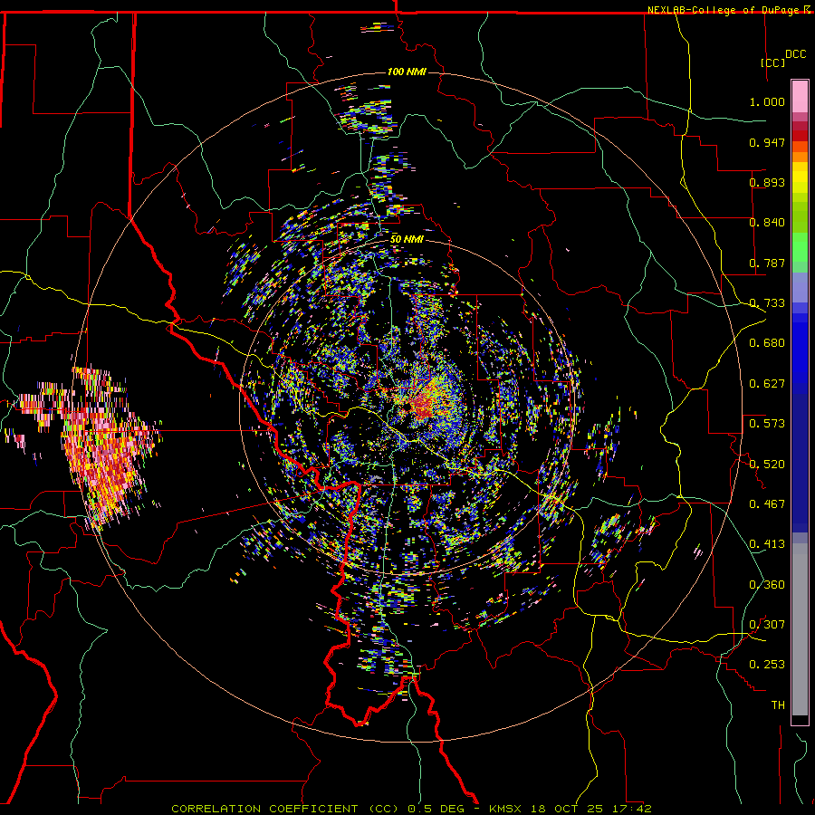The height and width of the screenshot is (815, 815).
Task: Click the 0.413 color scale value
Action: click(x=767, y=544)
